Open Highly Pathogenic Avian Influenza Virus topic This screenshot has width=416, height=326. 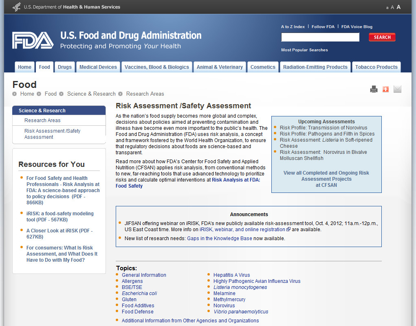coord(257,281)
